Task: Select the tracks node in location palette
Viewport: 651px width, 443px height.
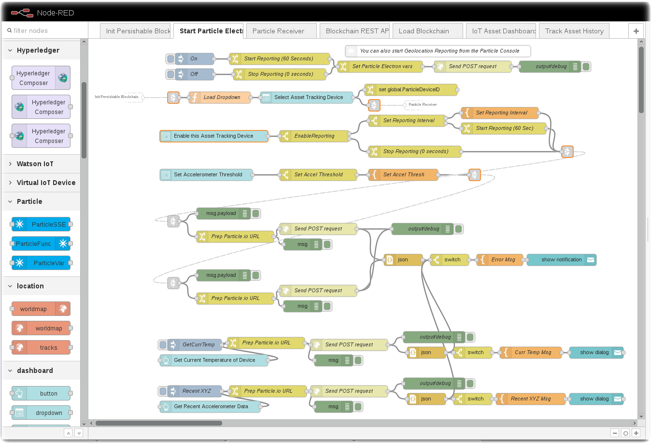Action: coord(41,347)
